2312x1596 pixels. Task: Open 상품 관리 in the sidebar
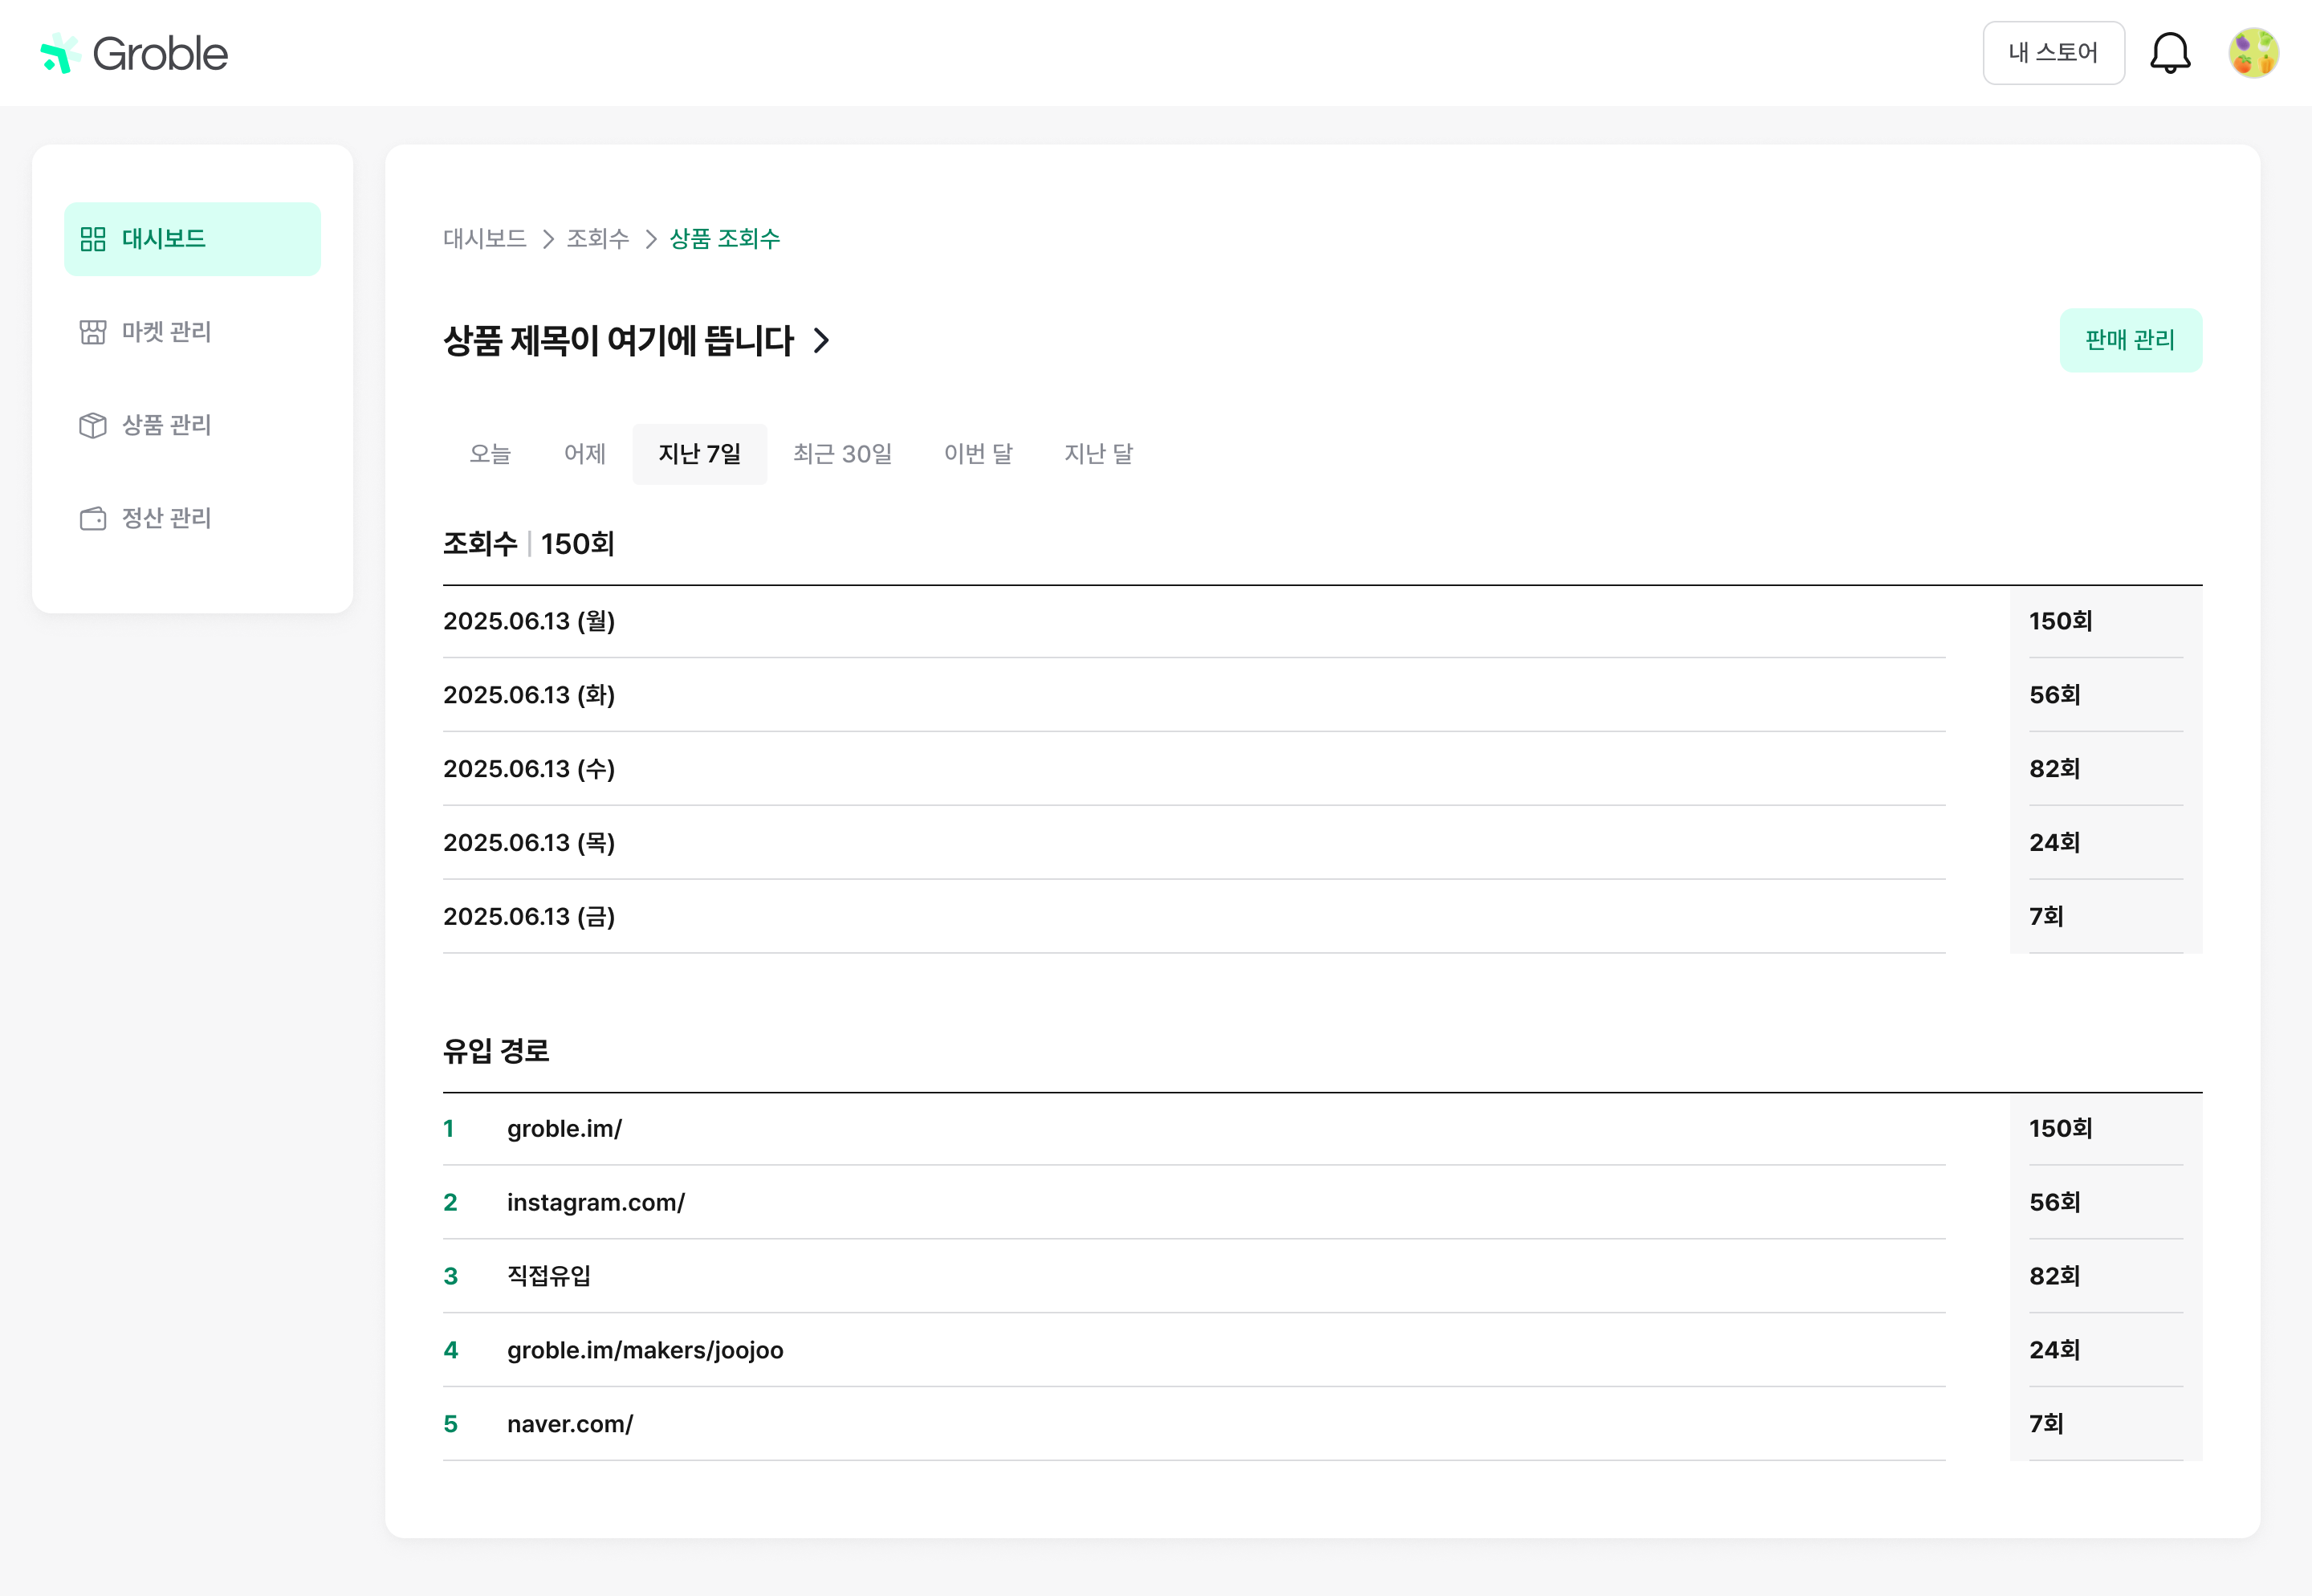(x=192, y=425)
